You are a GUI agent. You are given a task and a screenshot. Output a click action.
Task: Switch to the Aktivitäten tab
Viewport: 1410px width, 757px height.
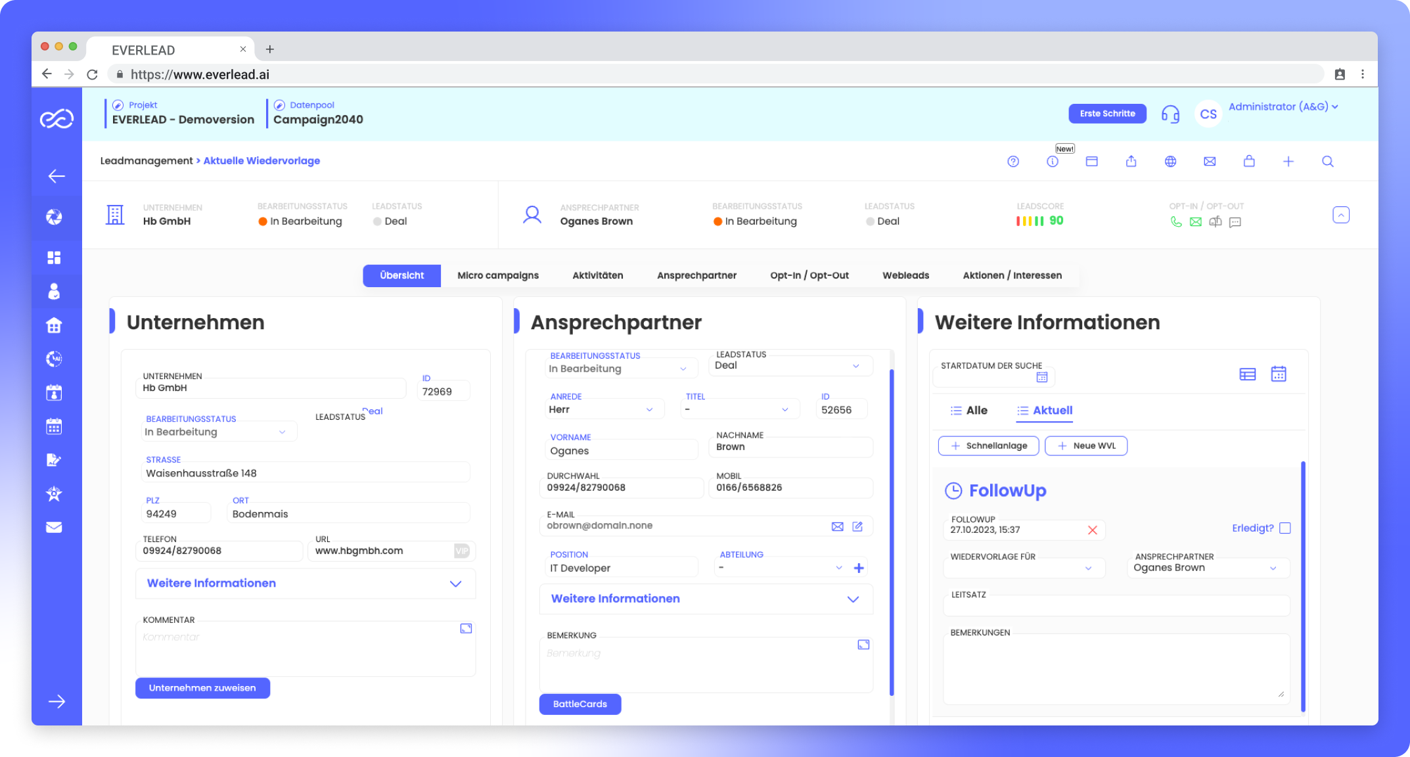click(597, 275)
